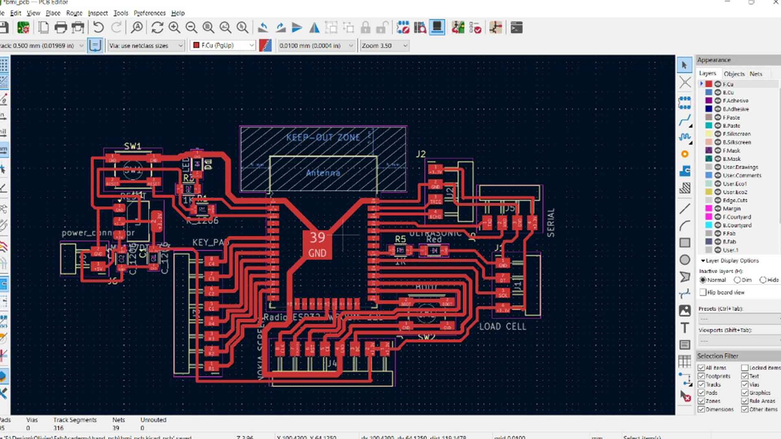Click the Margin magenta color swatch
Viewport: 781px width, 439px height.
pyautogui.click(x=709, y=209)
